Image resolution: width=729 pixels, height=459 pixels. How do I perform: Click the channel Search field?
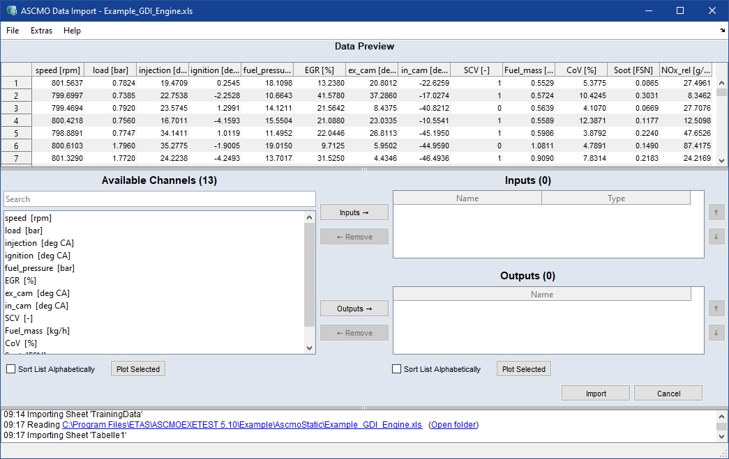pyautogui.click(x=159, y=199)
